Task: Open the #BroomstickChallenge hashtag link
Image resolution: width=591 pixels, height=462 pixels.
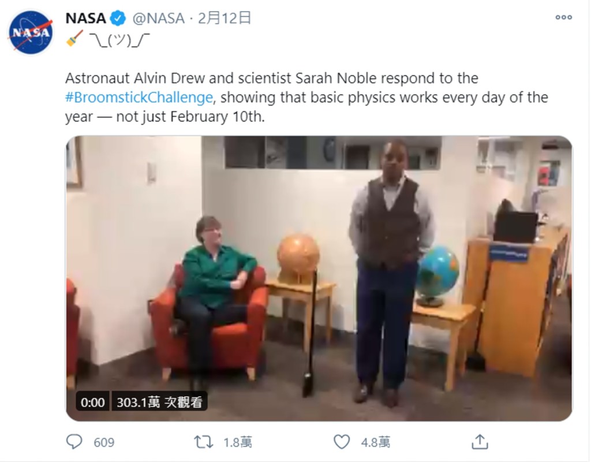Action: point(140,97)
